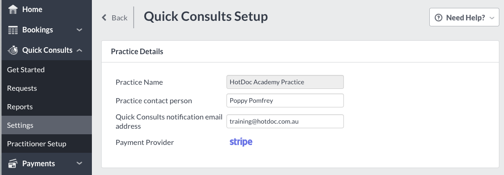
Task: Click the Payments credit card icon
Action: tap(13, 163)
